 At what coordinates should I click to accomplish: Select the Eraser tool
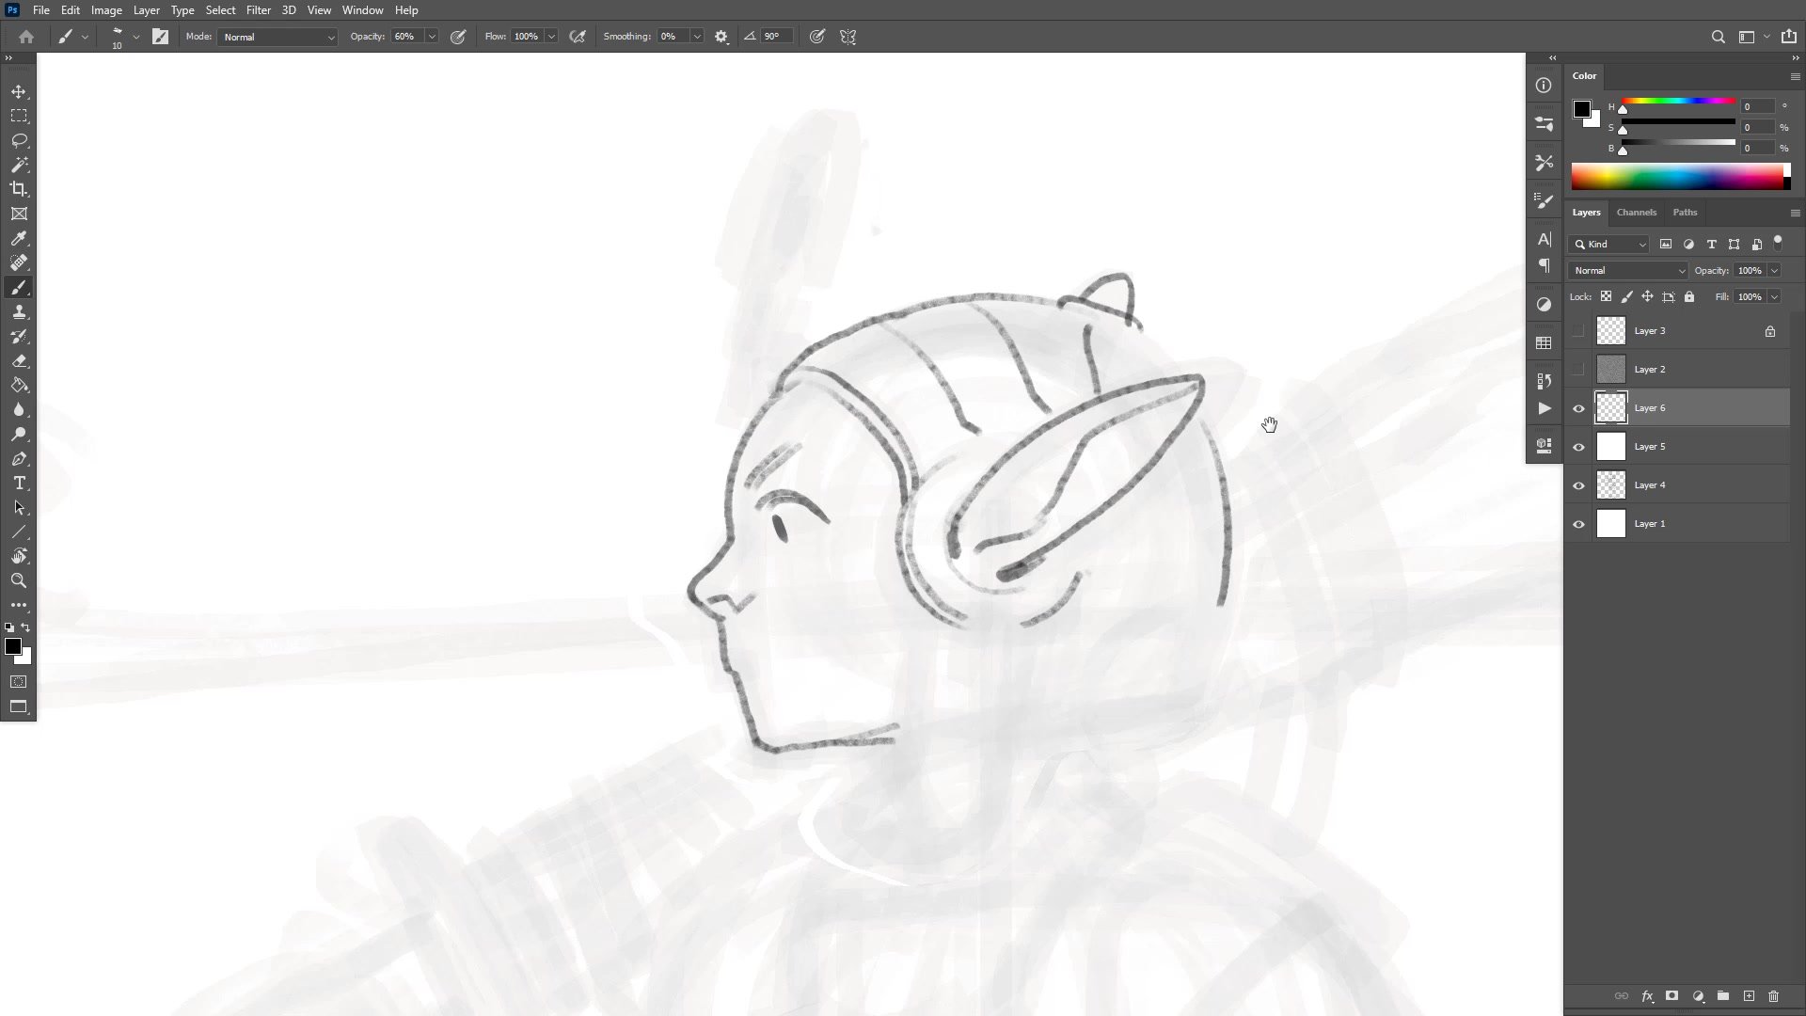(x=19, y=361)
